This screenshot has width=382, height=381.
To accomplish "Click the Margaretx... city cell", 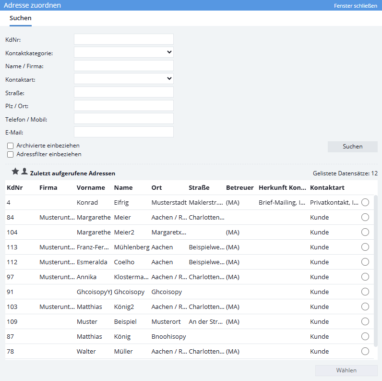I will click(x=169, y=232).
